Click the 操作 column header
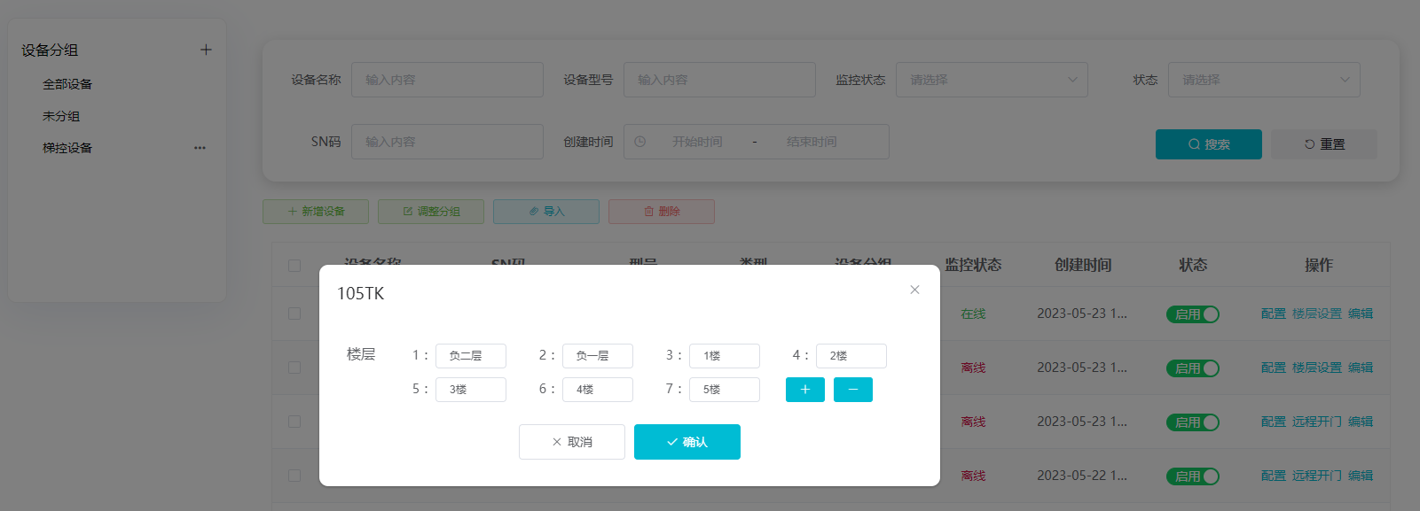The image size is (1420, 511). coord(1318,265)
